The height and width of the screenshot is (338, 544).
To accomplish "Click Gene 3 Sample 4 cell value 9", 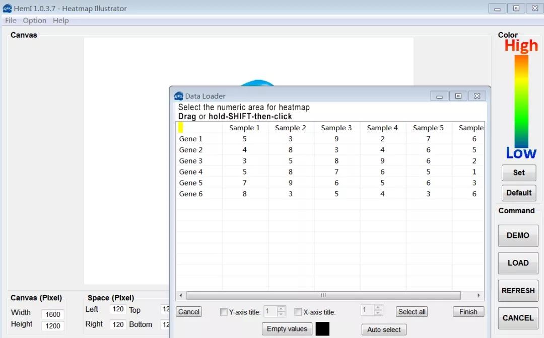I will 382,161.
